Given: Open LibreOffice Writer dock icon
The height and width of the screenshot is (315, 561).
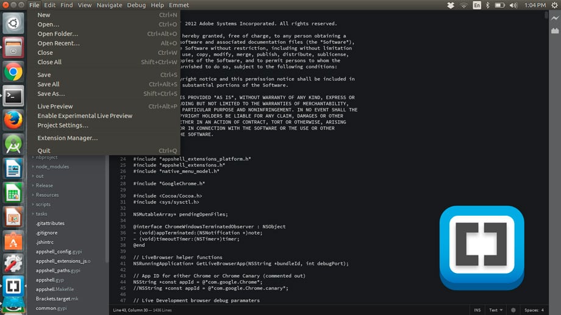Looking at the screenshot, I should coord(13,169).
